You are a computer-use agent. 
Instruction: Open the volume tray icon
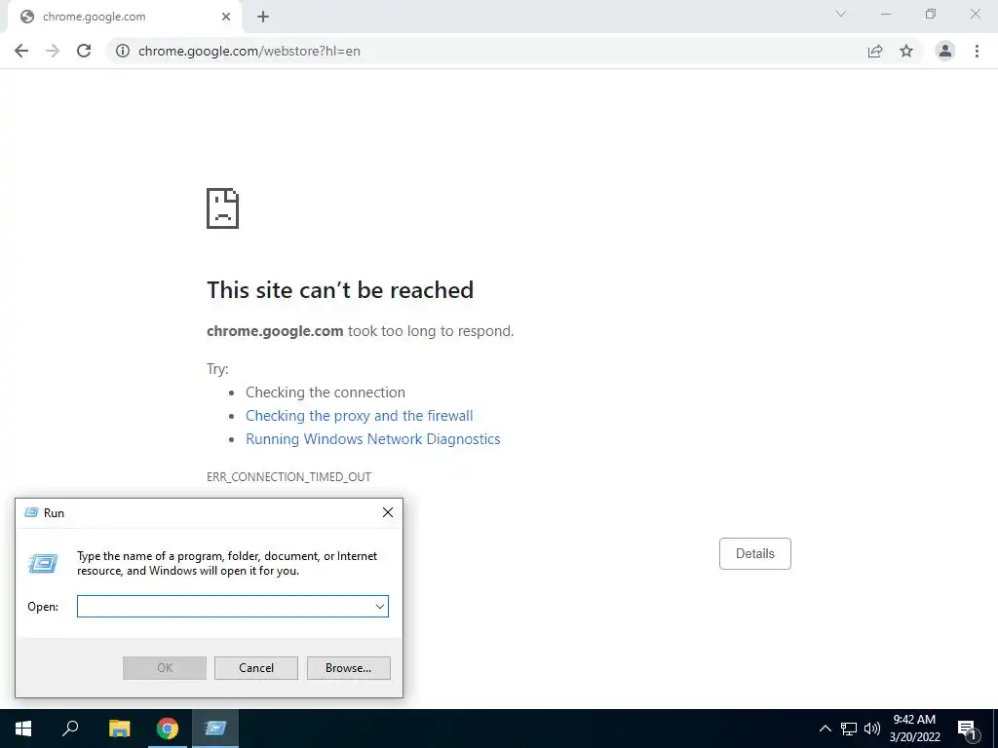(872, 729)
